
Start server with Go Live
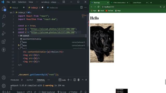[62, 92]
